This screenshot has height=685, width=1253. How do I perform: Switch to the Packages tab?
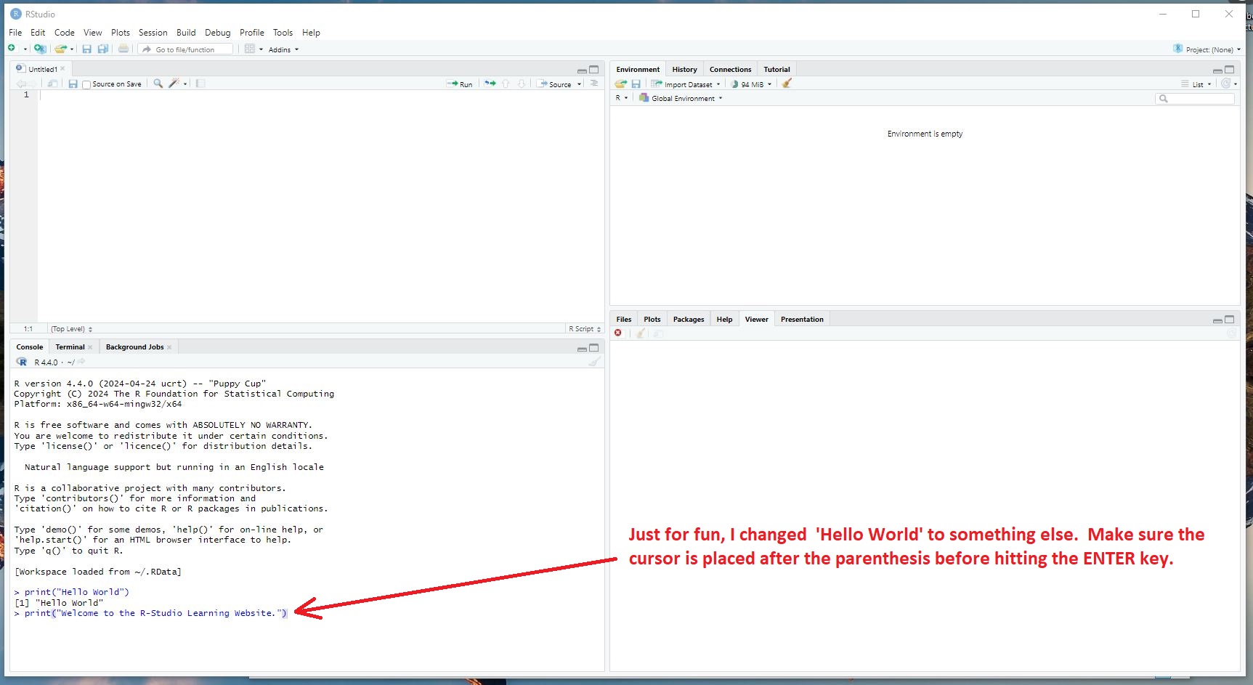(688, 320)
